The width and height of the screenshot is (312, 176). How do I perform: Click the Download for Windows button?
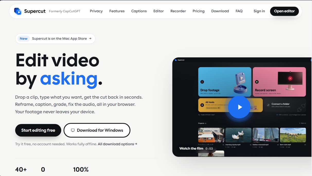coord(97,130)
